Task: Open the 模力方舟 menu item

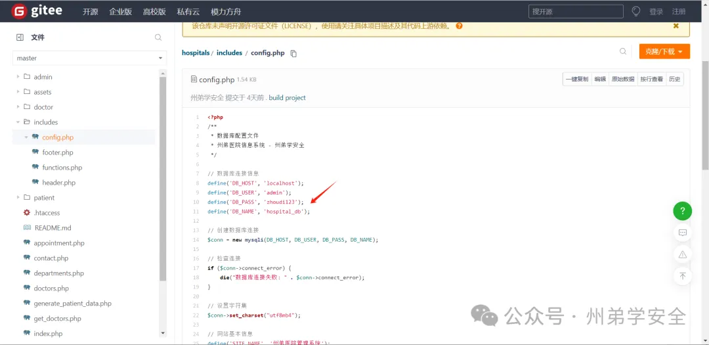Action: pyautogui.click(x=226, y=12)
